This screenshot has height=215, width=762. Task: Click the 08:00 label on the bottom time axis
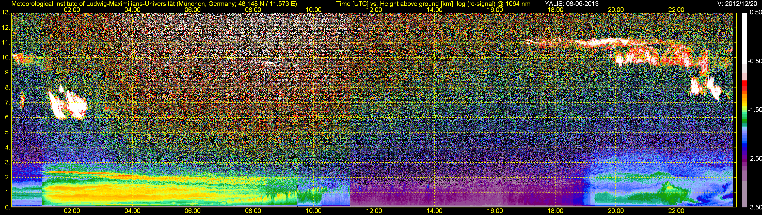click(x=253, y=211)
